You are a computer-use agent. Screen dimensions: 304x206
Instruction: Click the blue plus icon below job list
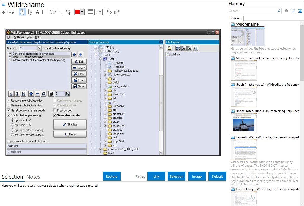(31, 94)
